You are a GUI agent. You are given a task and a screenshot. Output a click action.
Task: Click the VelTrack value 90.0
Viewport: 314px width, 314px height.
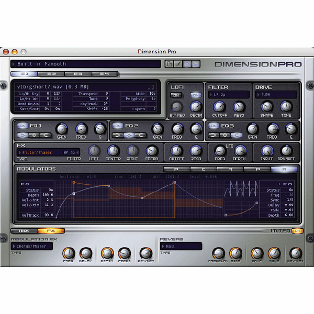(x=49, y=215)
